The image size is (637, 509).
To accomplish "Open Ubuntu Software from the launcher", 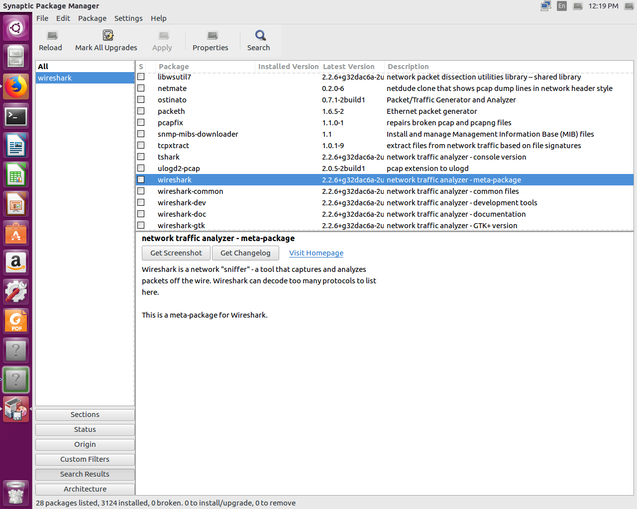I will click(16, 233).
